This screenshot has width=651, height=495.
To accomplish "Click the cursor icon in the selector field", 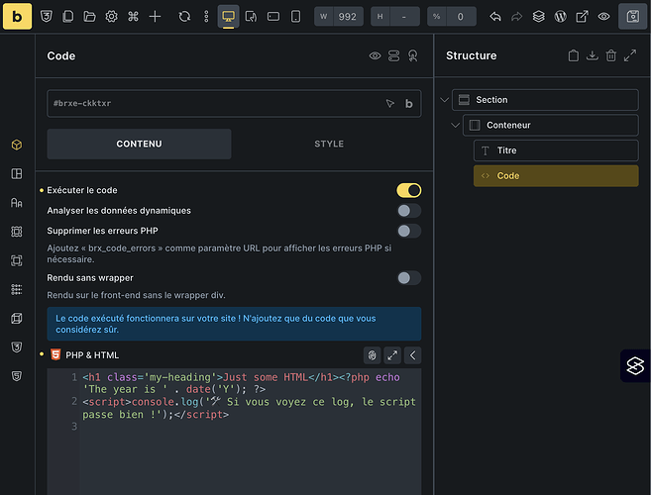I will pyautogui.click(x=390, y=103).
